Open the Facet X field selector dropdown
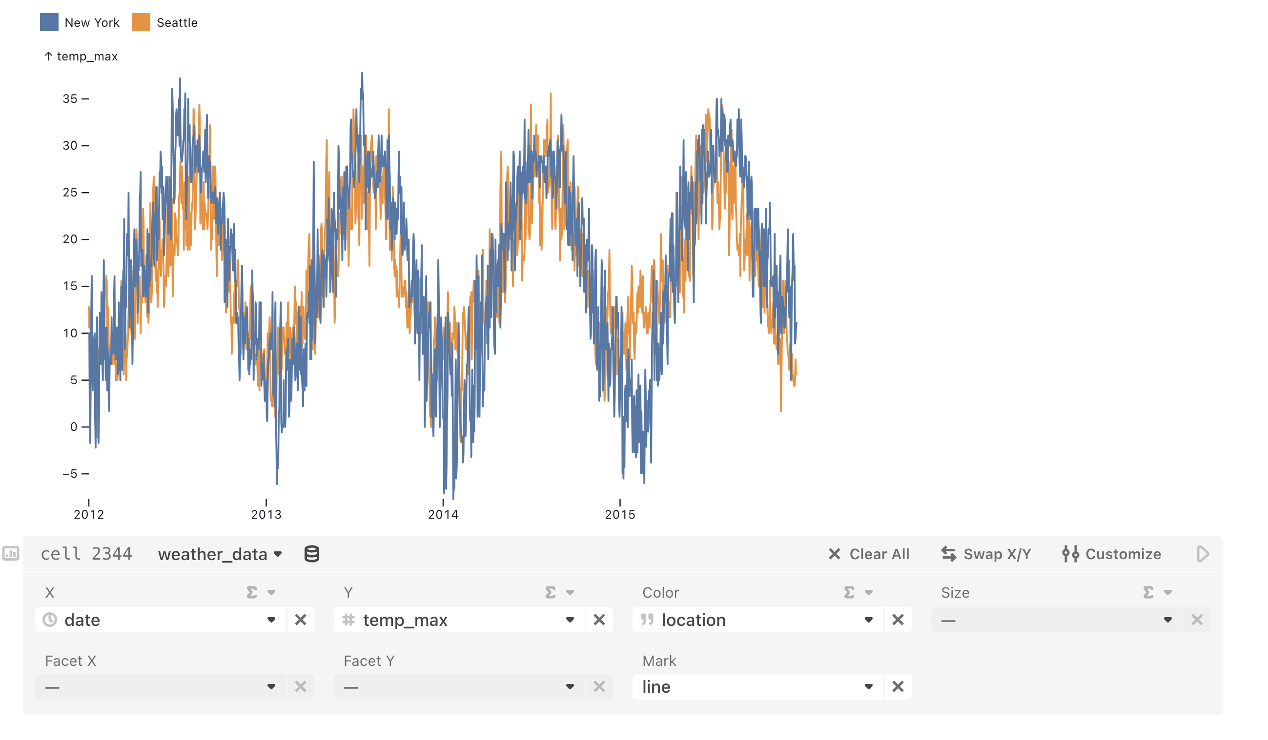Viewport: 1268px width, 740px height. tap(272, 686)
